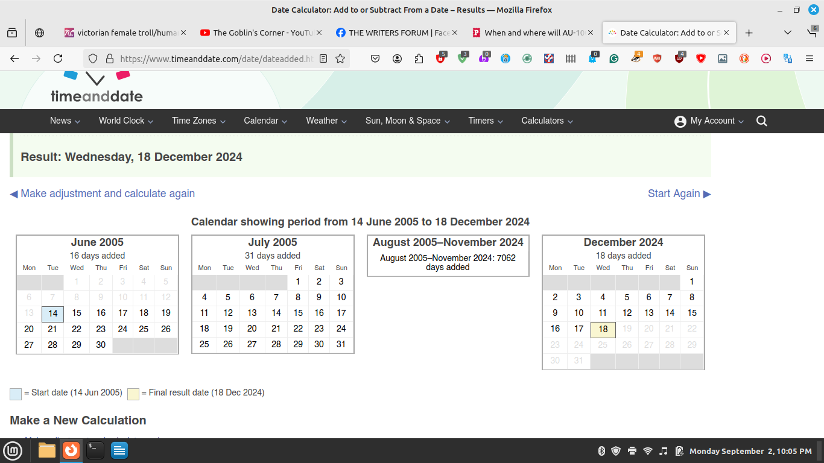Image resolution: width=824 pixels, height=463 pixels.
Task: Click the Save to Pocket icon
Action: pos(375,58)
